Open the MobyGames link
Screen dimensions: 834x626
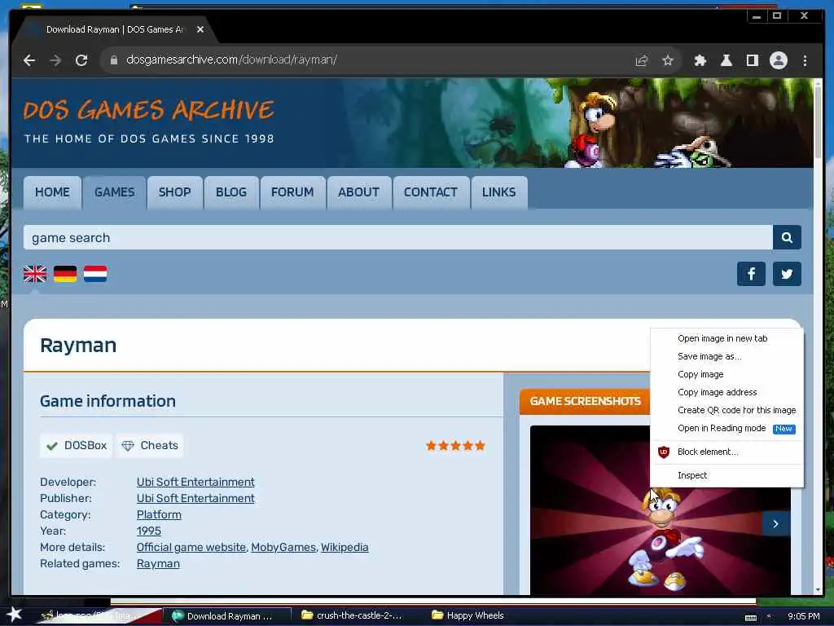(283, 547)
